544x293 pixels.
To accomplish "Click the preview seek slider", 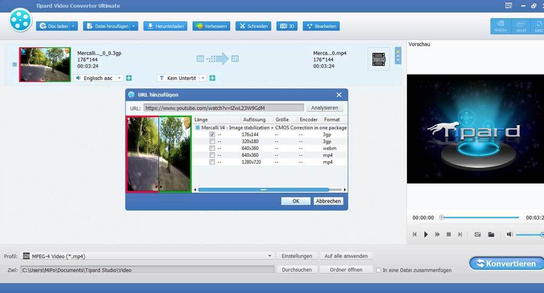I will point(480,218).
